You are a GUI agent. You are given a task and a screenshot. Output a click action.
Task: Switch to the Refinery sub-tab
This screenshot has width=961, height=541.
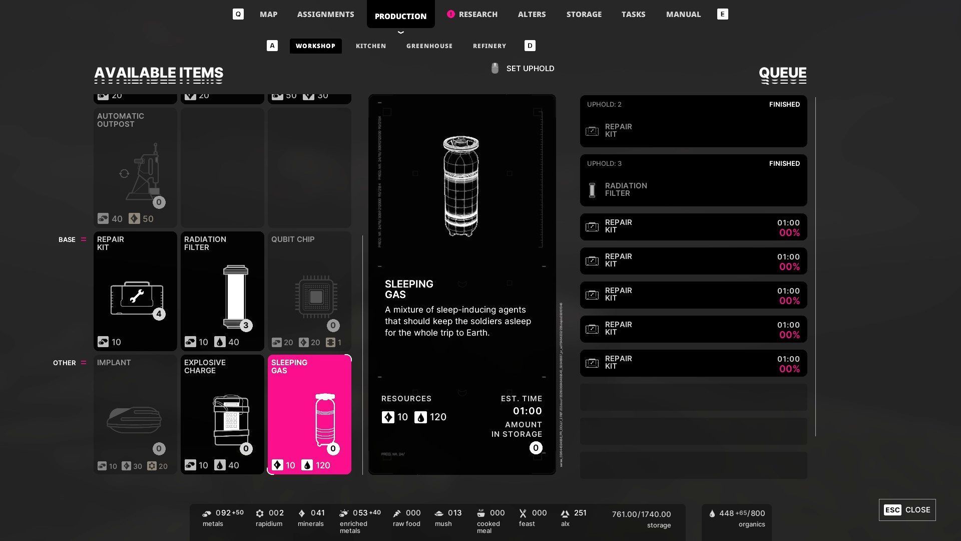(x=489, y=46)
